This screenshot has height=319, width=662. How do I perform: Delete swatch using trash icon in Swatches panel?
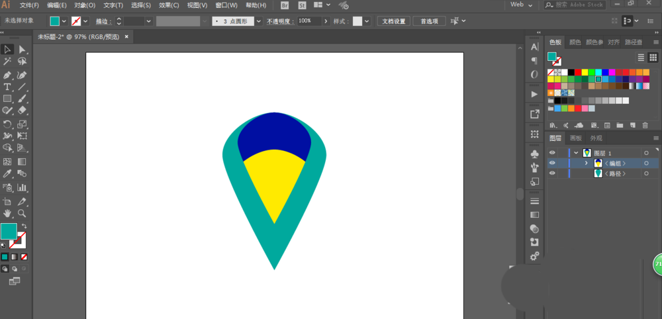click(645, 125)
